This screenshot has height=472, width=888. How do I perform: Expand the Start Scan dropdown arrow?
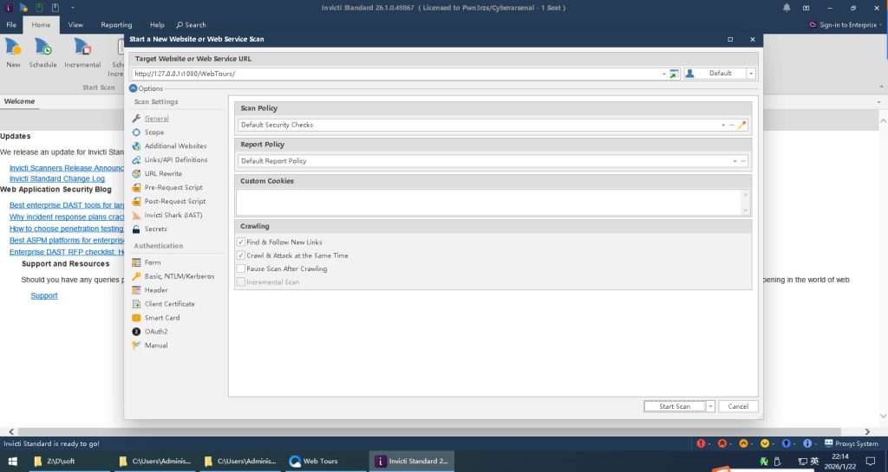[x=710, y=406]
